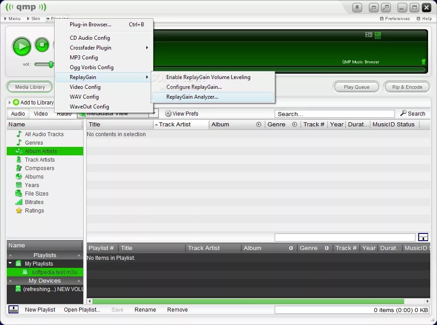This screenshot has width=437, height=325.
Task: Click Remove playlist button
Action: pyautogui.click(x=178, y=310)
